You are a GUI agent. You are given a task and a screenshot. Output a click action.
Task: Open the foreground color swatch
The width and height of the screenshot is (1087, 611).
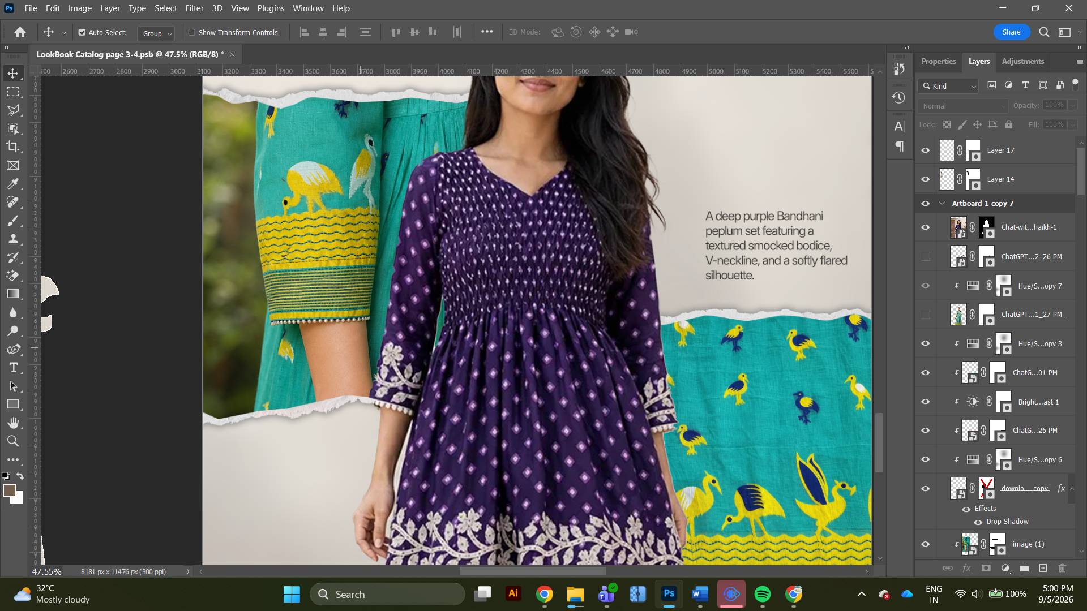(x=9, y=490)
